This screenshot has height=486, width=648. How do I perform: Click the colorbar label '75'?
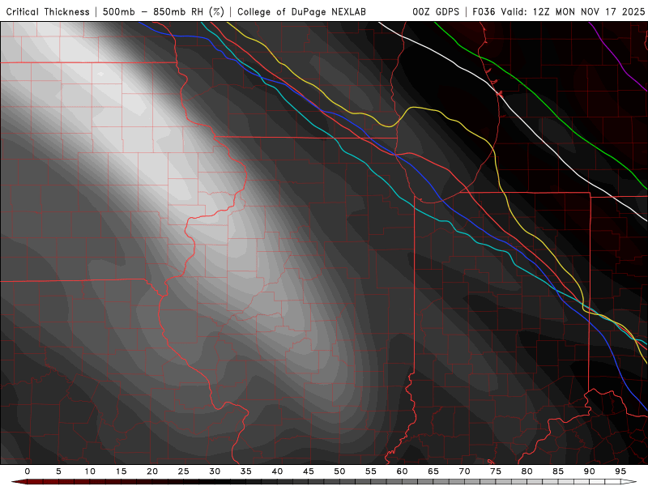point(496,471)
